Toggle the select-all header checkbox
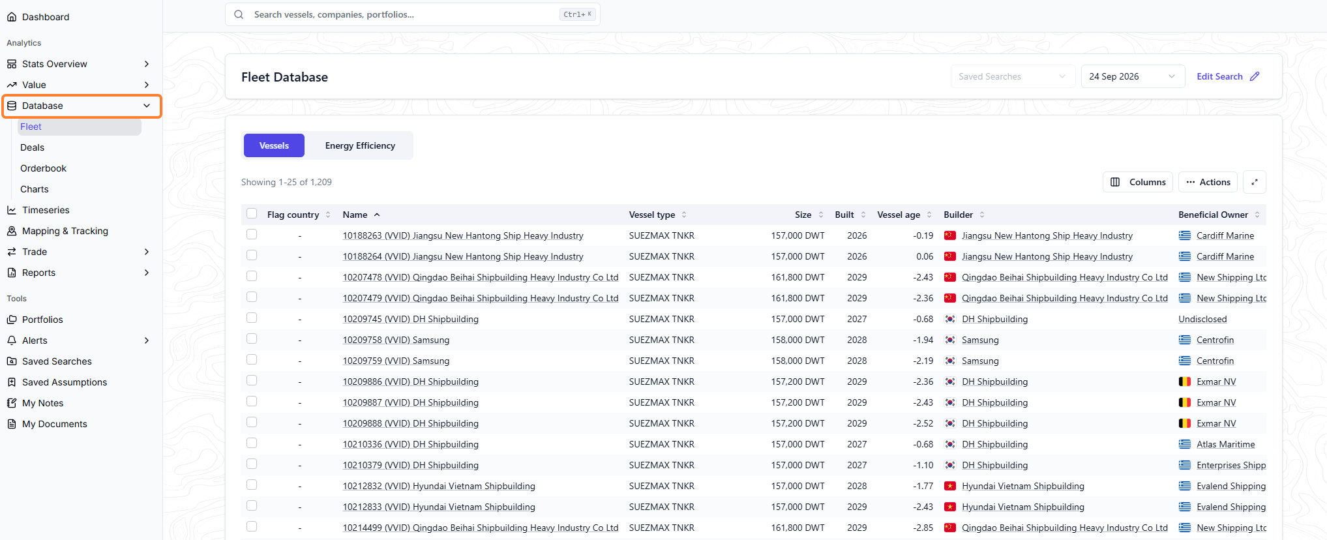The width and height of the screenshot is (1327, 540). click(252, 214)
